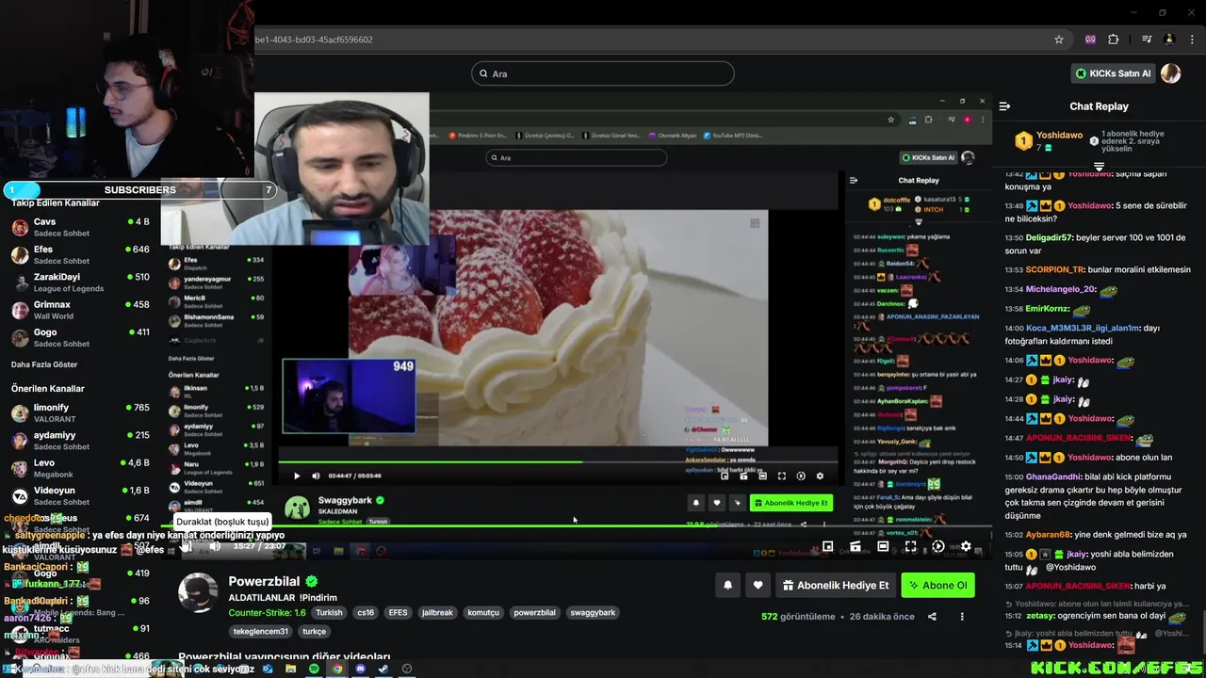Viewport: 1206px width, 678px height.
Task: Open Chrome from the taskbar
Action: [336, 669]
